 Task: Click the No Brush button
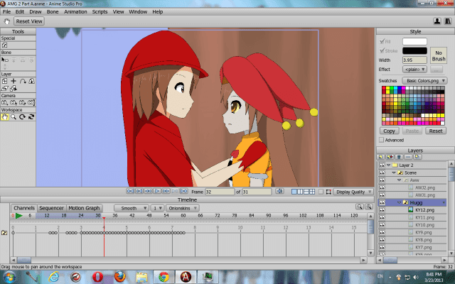click(439, 56)
